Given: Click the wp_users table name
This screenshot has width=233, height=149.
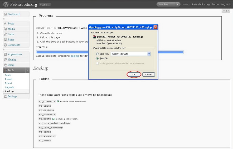Looking at the screenshot, I should point(45,140).
